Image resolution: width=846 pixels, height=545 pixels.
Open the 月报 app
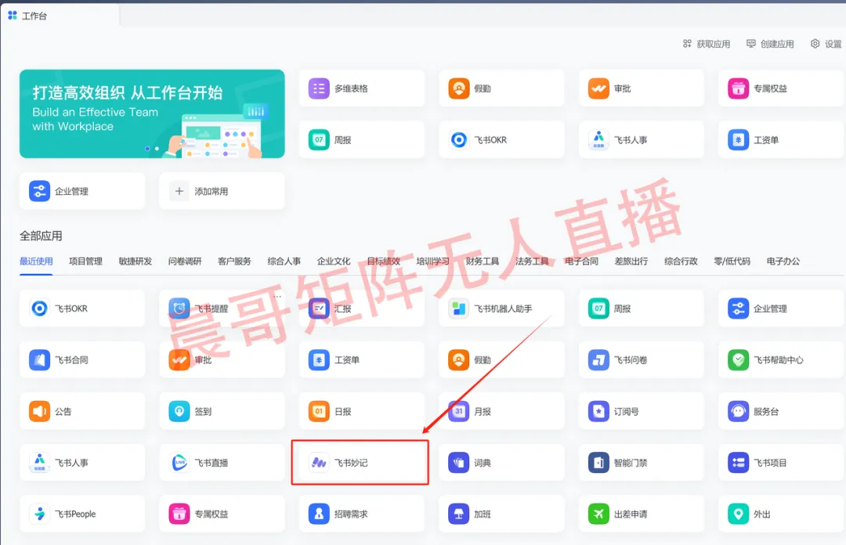(501, 411)
